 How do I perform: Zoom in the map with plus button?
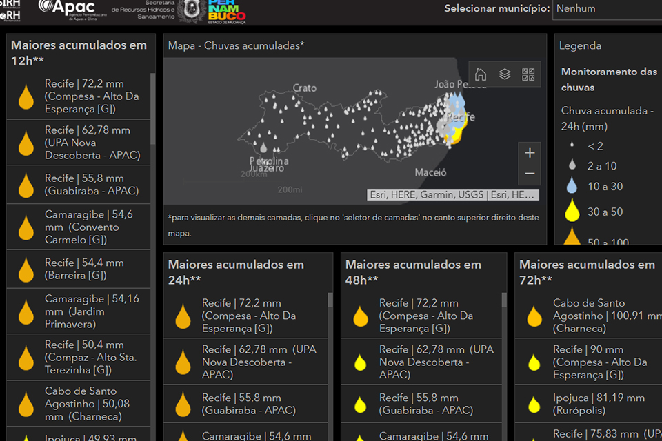pos(530,153)
